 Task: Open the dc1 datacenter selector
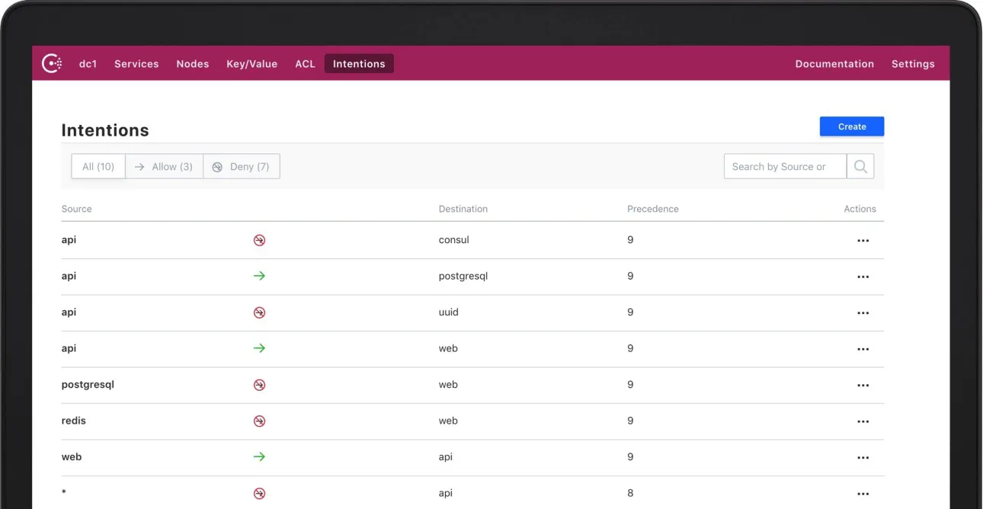click(x=88, y=64)
